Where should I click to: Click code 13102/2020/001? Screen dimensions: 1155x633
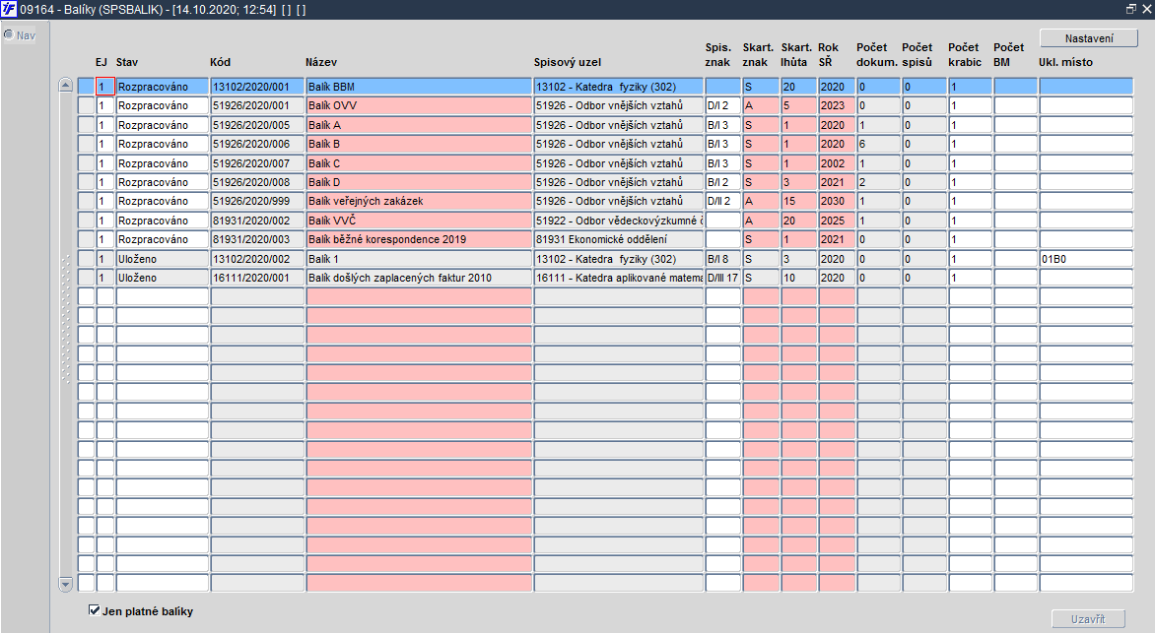[257, 86]
